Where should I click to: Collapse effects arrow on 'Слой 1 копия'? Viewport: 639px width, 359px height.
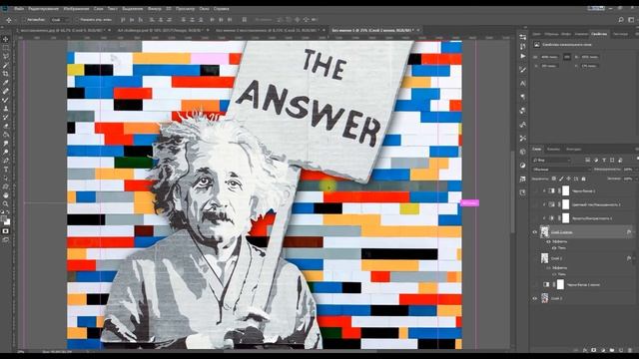pos(634,232)
